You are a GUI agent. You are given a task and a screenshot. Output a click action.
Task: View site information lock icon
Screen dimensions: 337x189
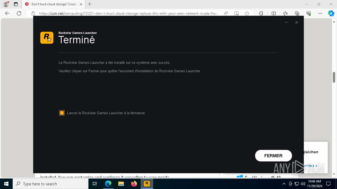pos(33,13)
